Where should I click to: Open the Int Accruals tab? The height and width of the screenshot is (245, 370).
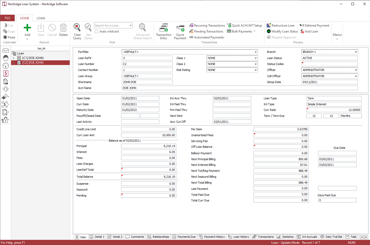tap(307, 237)
